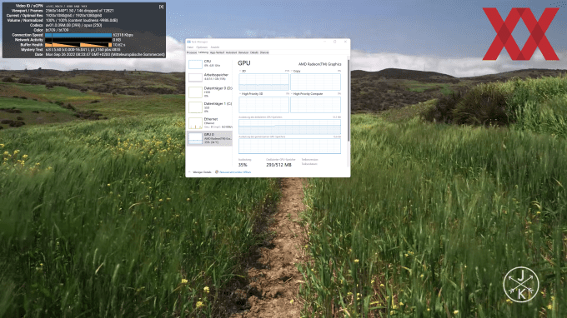Image resolution: width=567 pixels, height=318 pixels.
Task: Switch to the Details tab
Action: [254, 52]
